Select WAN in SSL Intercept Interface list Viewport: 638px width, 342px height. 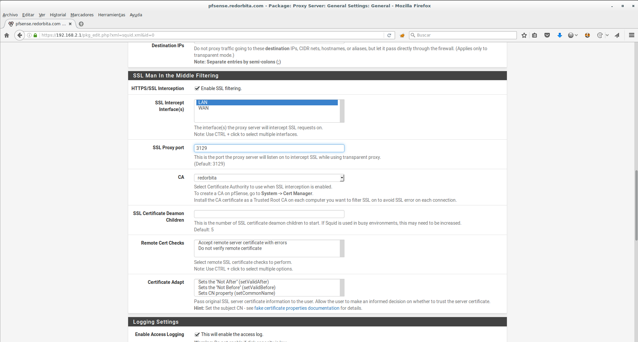[x=203, y=108]
